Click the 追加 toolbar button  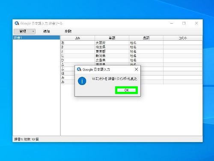coord(47,31)
